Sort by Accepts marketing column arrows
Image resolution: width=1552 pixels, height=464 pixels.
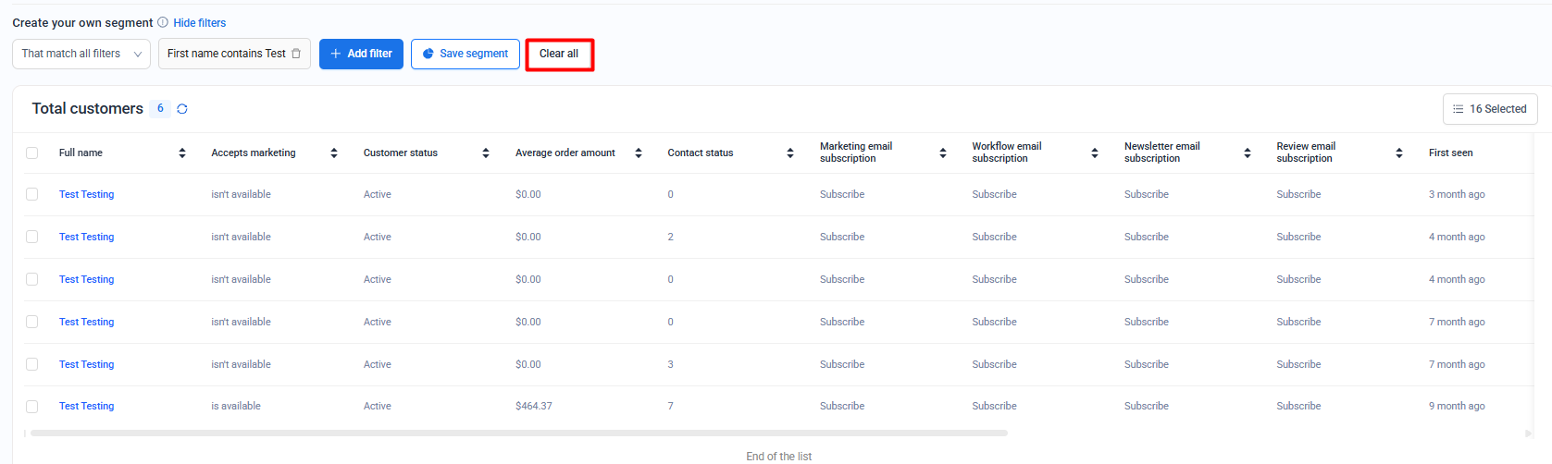pos(334,153)
